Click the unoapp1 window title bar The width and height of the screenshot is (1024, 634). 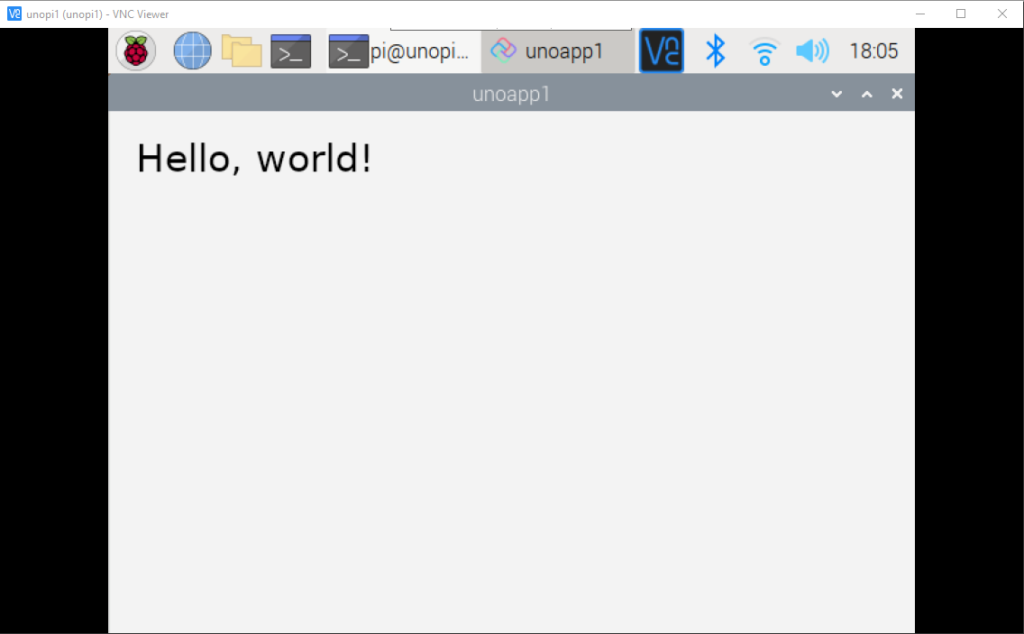[511, 93]
